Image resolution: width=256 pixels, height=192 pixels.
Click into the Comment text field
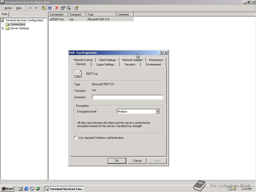point(127,97)
